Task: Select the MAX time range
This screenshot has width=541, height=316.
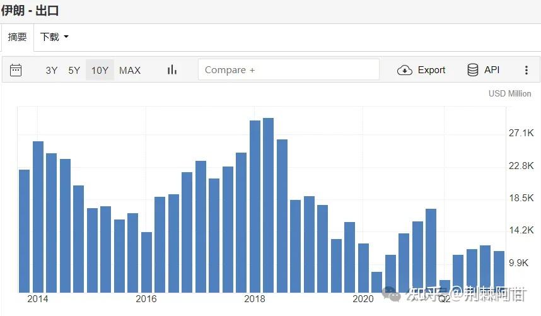Action: pyautogui.click(x=130, y=71)
